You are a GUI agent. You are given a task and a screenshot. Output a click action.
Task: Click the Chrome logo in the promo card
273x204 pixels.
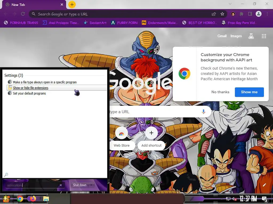(x=184, y=74)
